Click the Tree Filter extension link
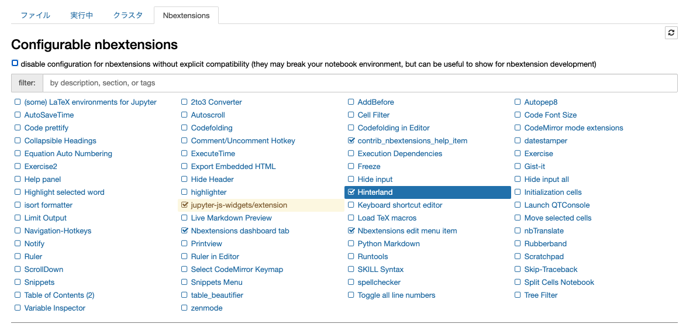 coord(541,295)
